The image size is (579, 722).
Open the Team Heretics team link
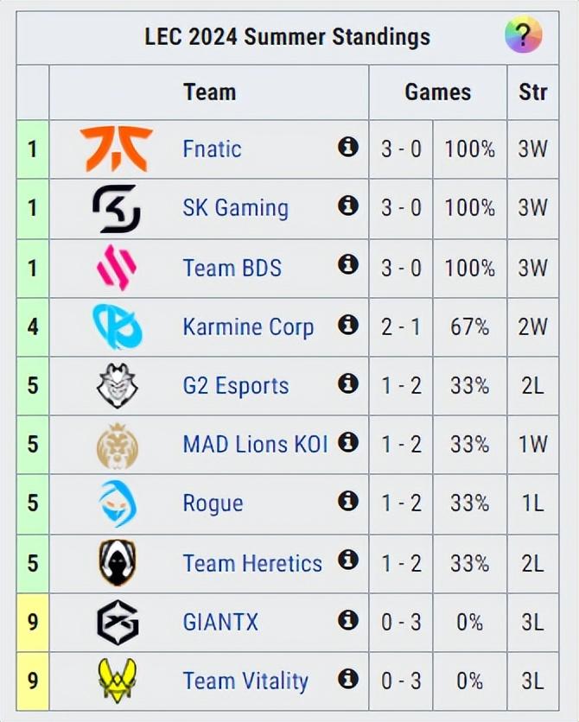click(x=252, y=563)
